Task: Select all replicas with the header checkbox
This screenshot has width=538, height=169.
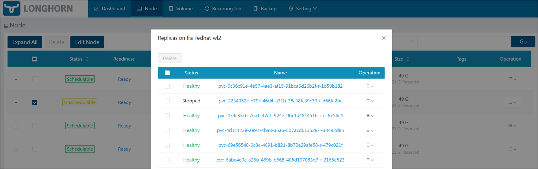Action: [167, 73]
